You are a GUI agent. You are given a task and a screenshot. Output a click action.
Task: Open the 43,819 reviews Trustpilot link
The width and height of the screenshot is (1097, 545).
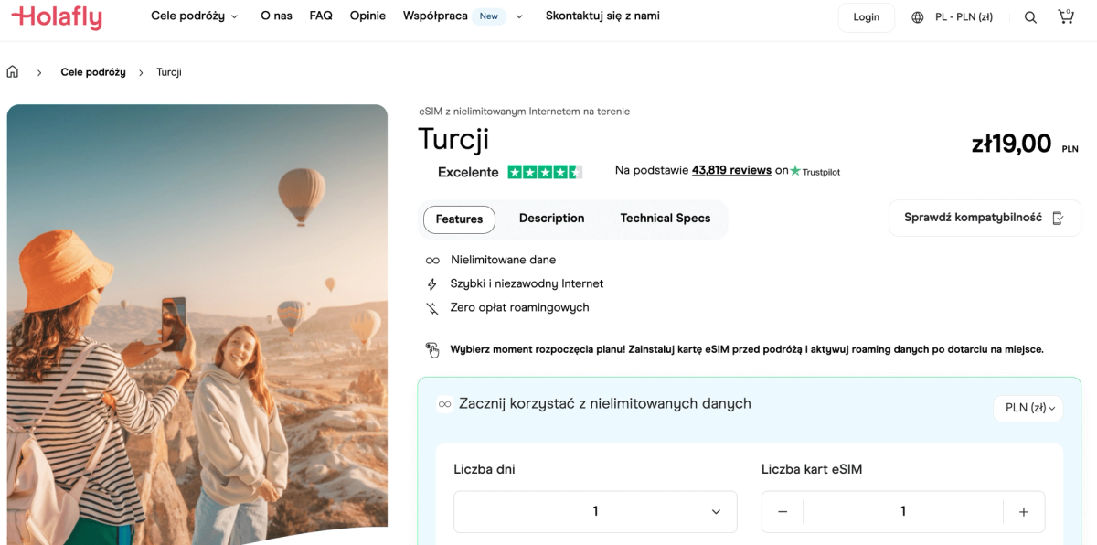pyautogui.click(x=731, y=170)
